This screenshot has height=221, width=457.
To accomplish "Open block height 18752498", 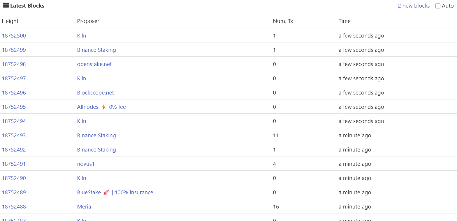I will click(14, 64).
